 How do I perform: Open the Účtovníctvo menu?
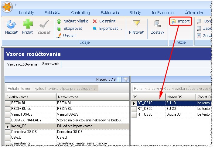point(194,13)
